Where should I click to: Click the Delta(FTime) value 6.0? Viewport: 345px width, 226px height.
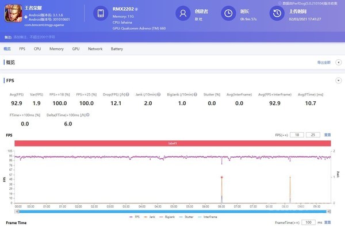[x=68, y=124]
